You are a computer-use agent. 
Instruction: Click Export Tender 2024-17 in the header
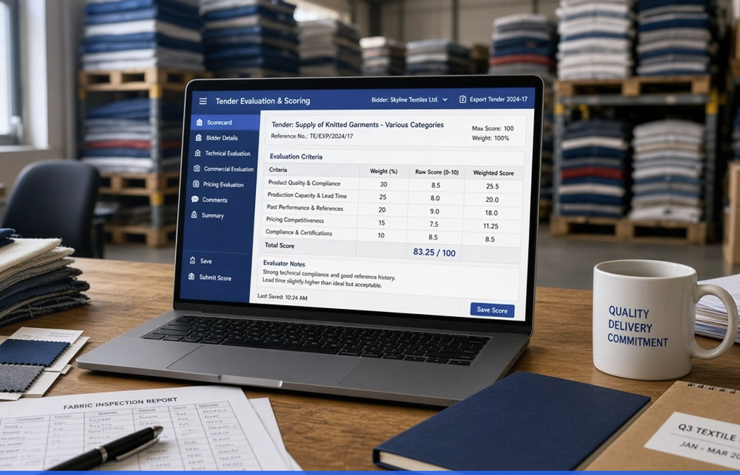click(493, 99)
